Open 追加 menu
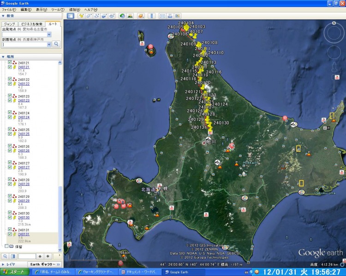The width and height of the screenshot is (346, 276). coord(74,10)
